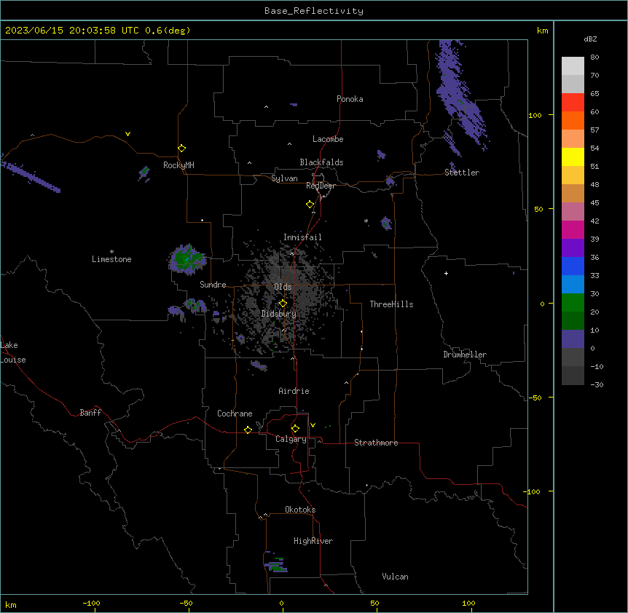Click the orange 60 dBZ legend swatch
Viewport: 628px width, 613px height.
(573, 120)
